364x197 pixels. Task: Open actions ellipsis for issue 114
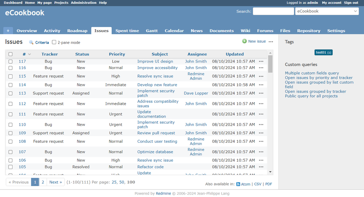(x=261, y=85)
